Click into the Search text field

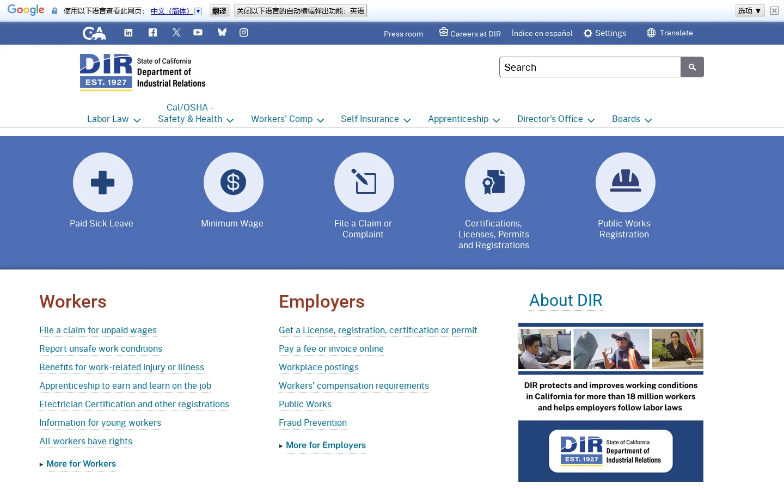[590, 67]
